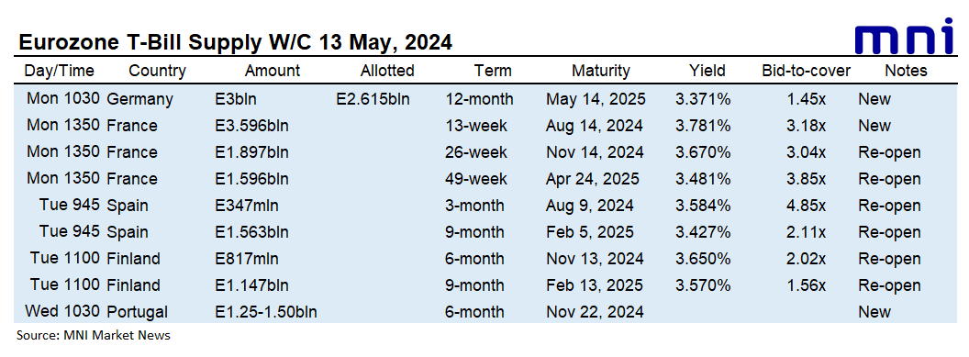
Task: Select the Maturity column header
Action: point(601,71)
